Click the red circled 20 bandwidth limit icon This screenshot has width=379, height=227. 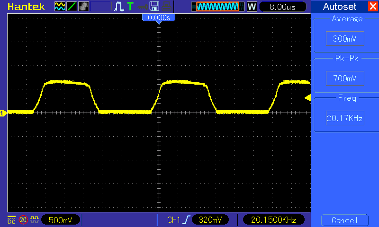(x=23, y=220)
